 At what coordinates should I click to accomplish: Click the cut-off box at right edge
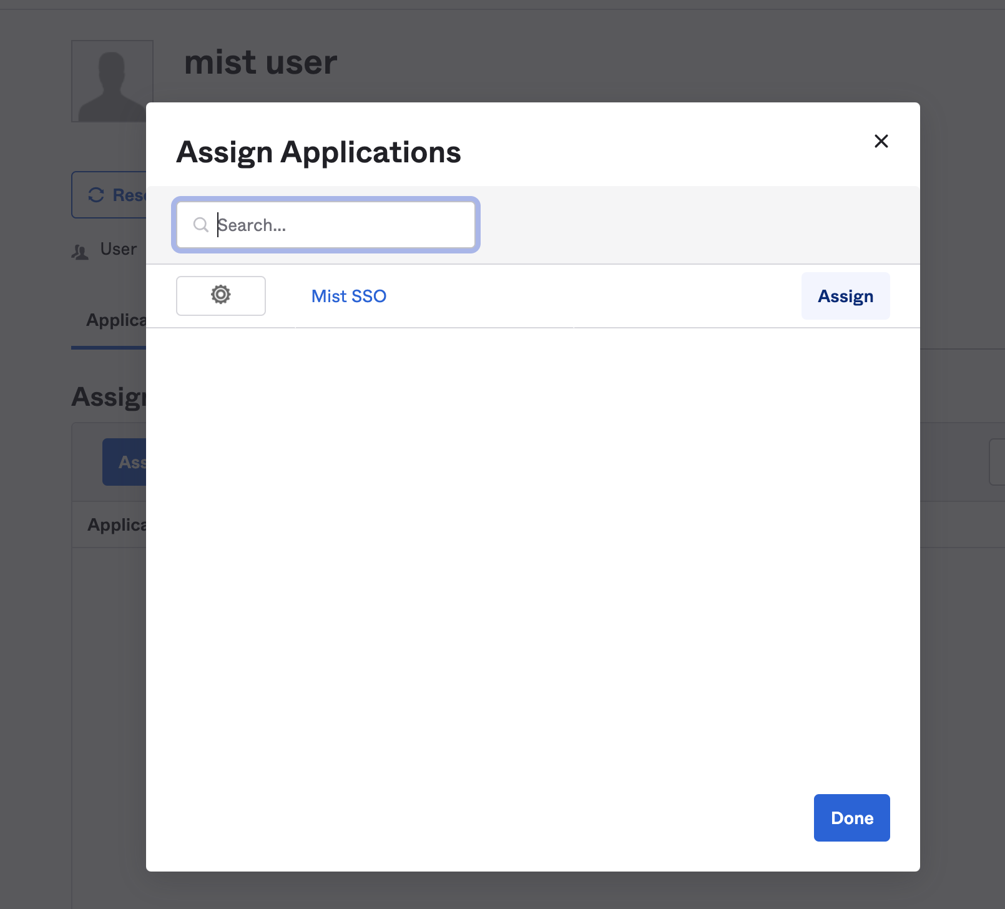997,462
